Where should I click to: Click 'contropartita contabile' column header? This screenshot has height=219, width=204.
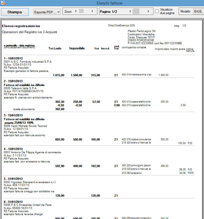click(134, 47)
